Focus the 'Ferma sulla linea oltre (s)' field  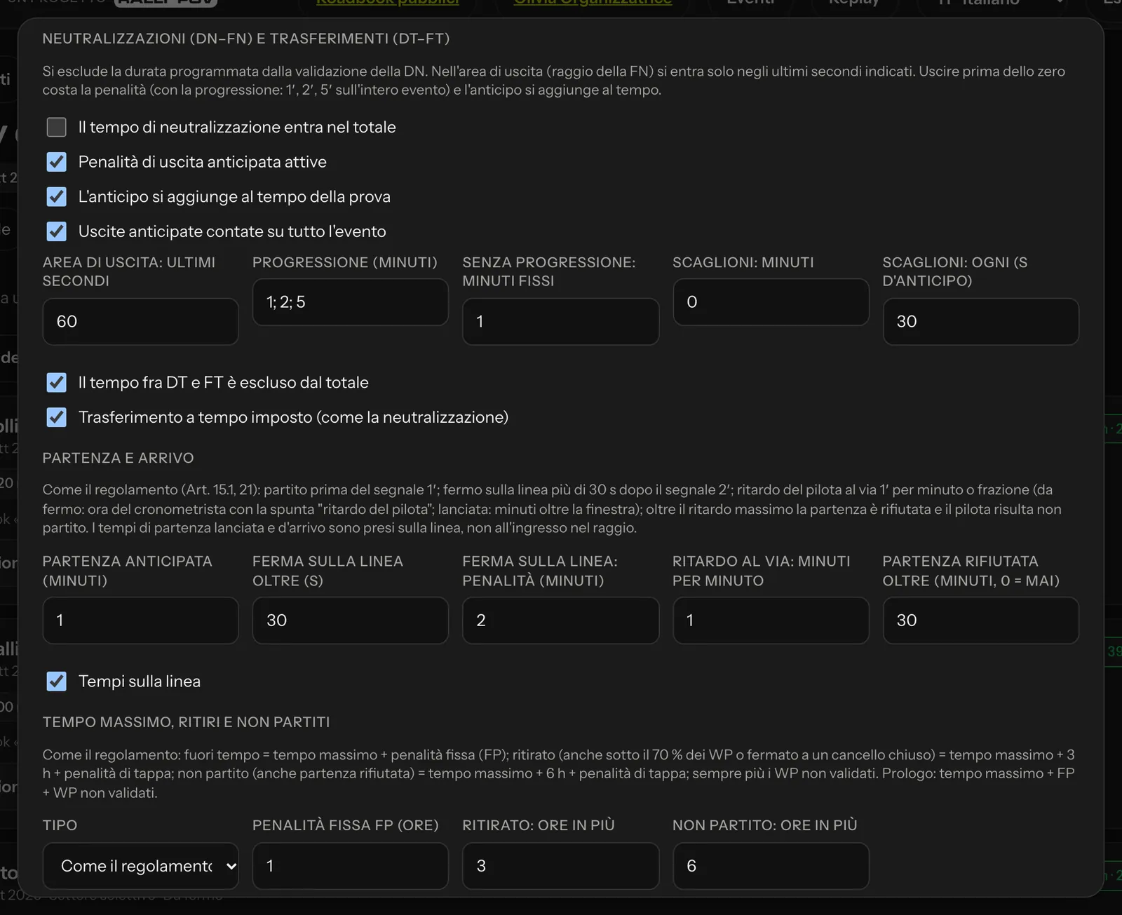(350, 621)
